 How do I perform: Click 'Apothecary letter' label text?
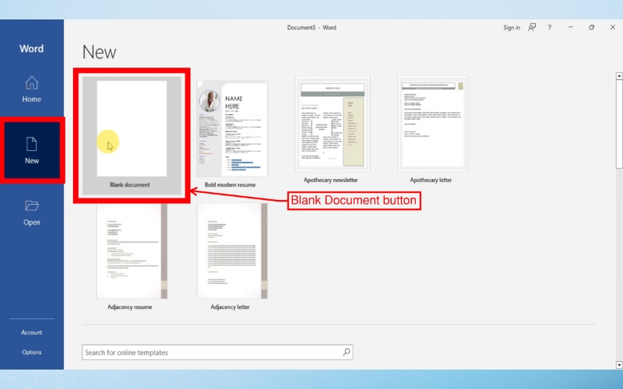tap(431, 180)
